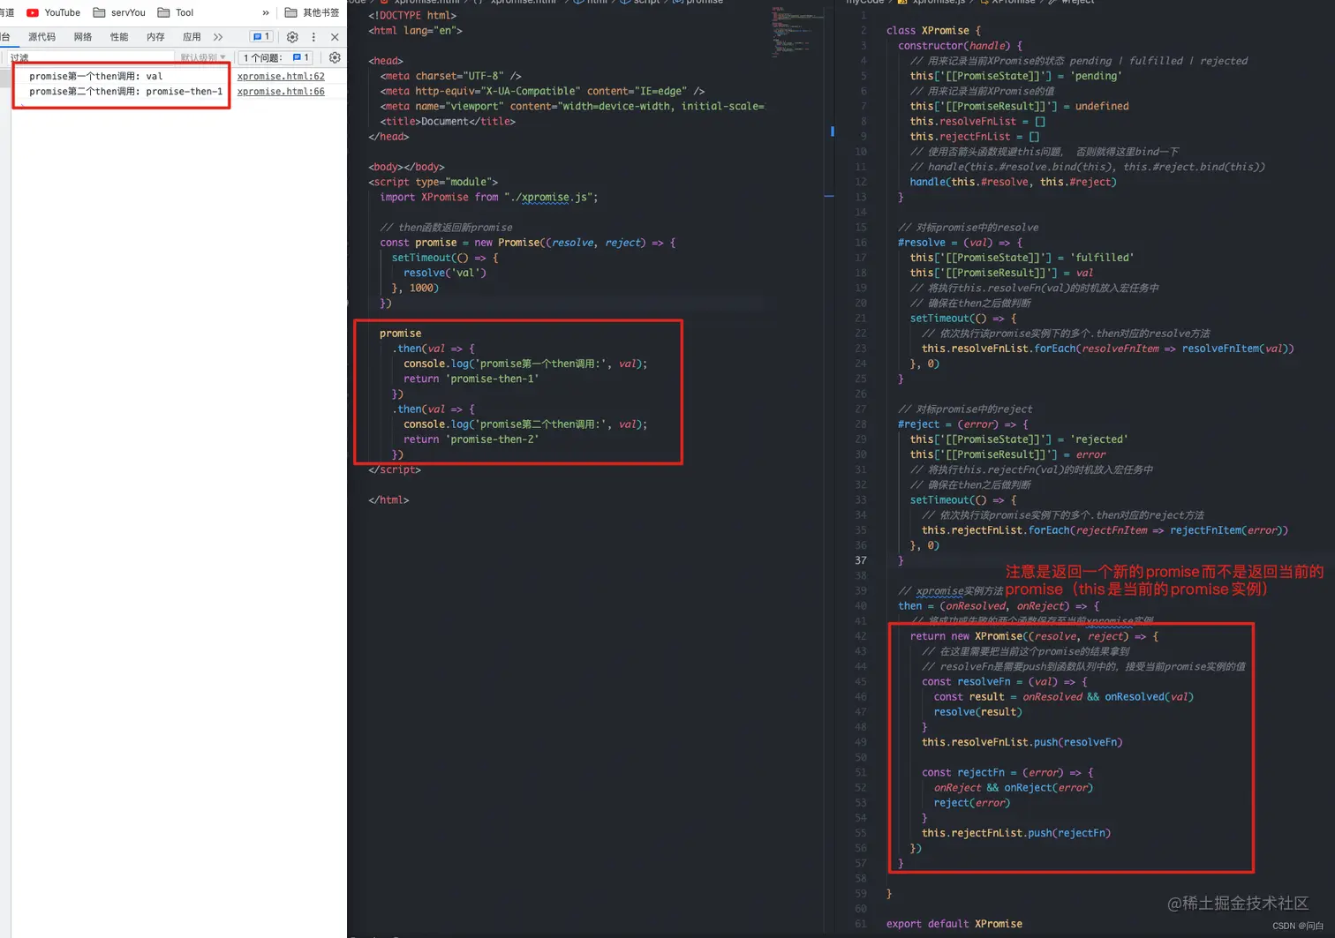The image size is (1335, 938).
Task: Click the </html> closing tag line
Action: click(388, 500)
